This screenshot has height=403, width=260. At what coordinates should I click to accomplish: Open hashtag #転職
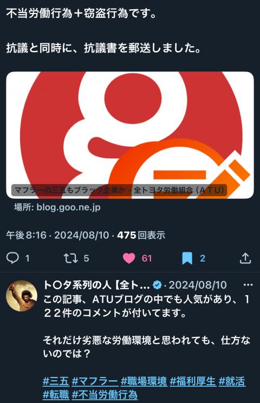(x=56, y=394)
